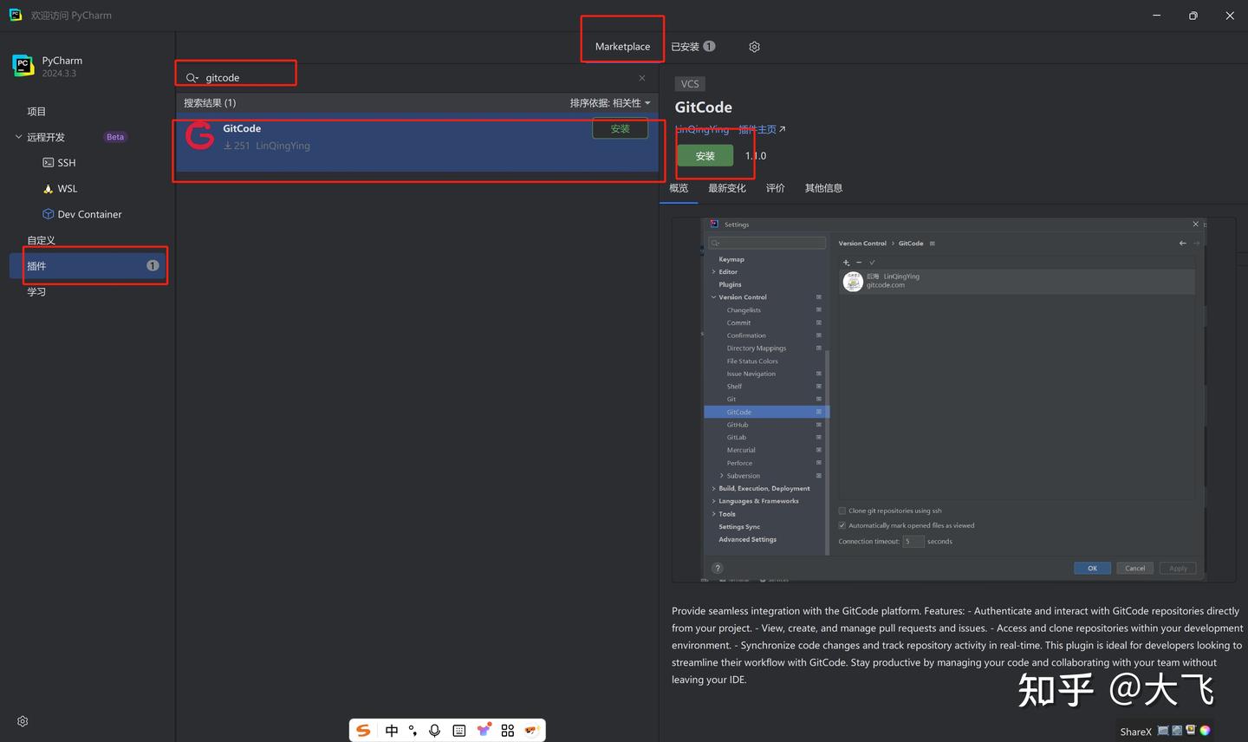The image size is (1248, 742).
Task: Click the settings gear in bottom-left corner
Action: point(23,720)
